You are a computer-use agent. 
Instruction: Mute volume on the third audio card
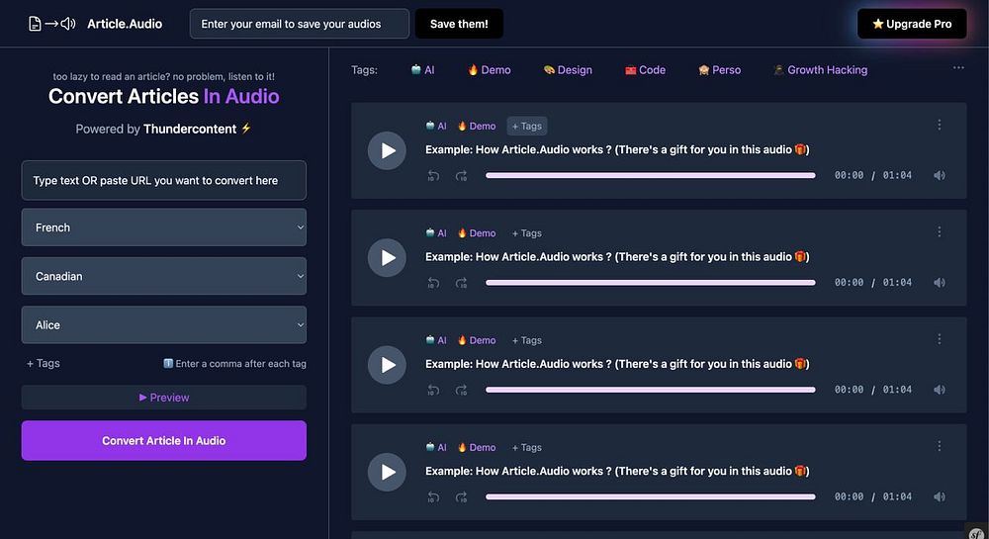(940, 390)
